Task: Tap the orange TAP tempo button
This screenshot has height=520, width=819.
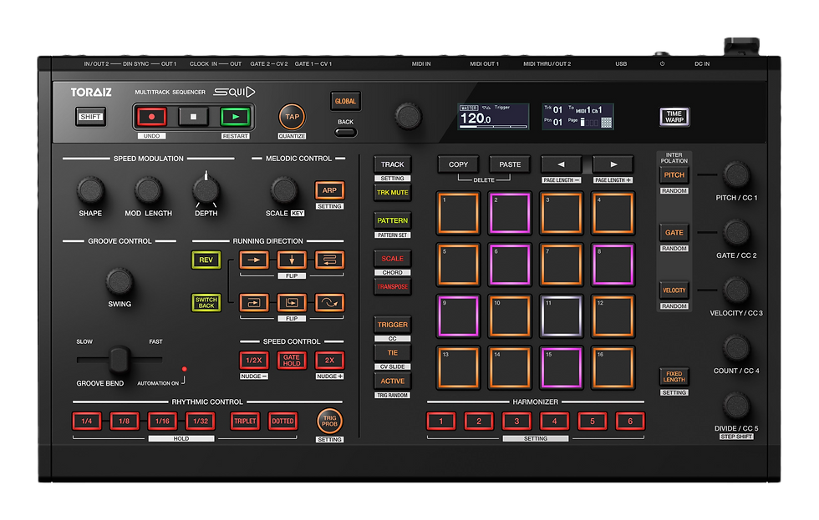Action: coord(292,117)
